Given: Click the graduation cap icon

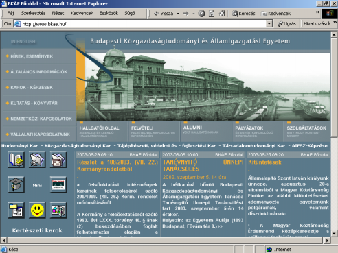Looking at the screenshot, I should [x=16, y=184].
